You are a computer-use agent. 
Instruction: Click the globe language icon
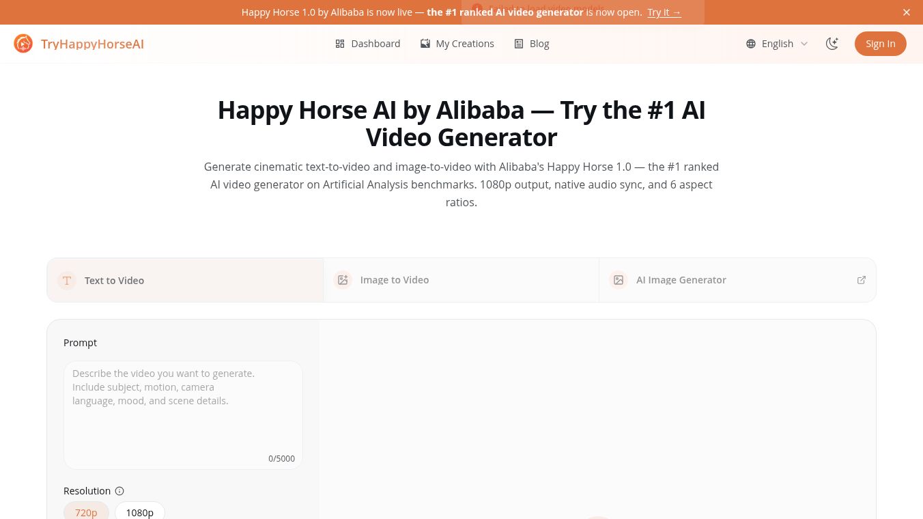tap(751, 44)
